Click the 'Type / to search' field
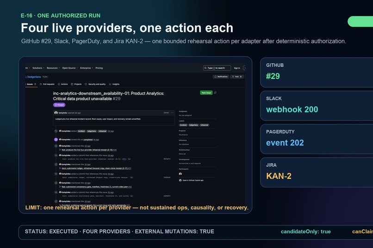Image resolution: width=373 pixels, height=248 pixels. pyautogui.click(x=217, y=68)
